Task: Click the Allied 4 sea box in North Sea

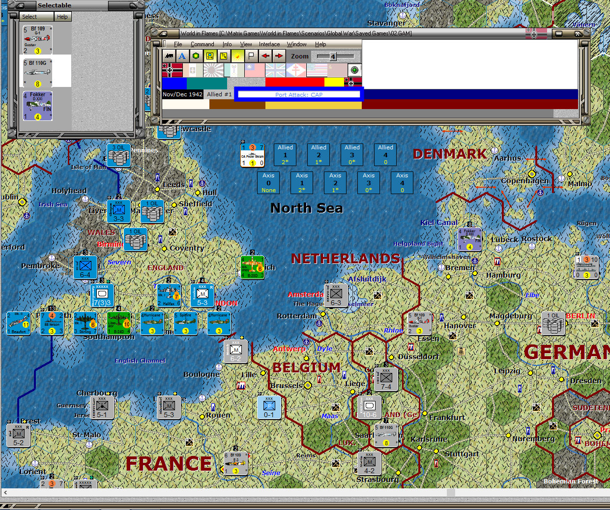Action: [x=385, y=154]
